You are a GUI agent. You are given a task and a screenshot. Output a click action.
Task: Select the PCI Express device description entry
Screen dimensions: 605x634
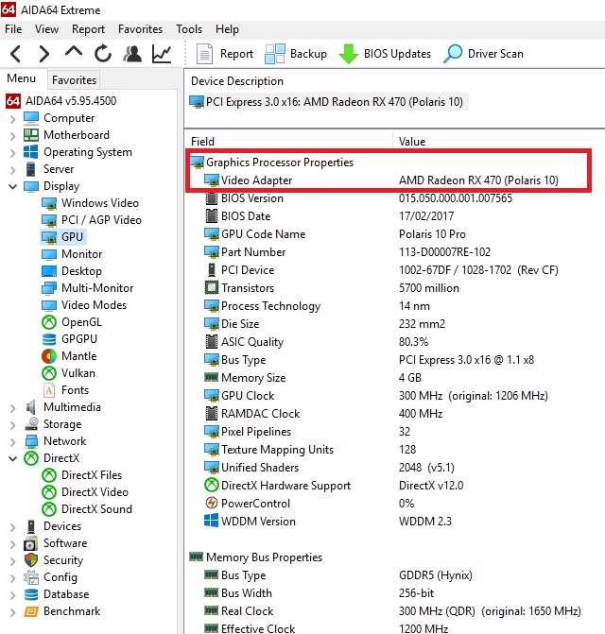click(x=328, y=102)
